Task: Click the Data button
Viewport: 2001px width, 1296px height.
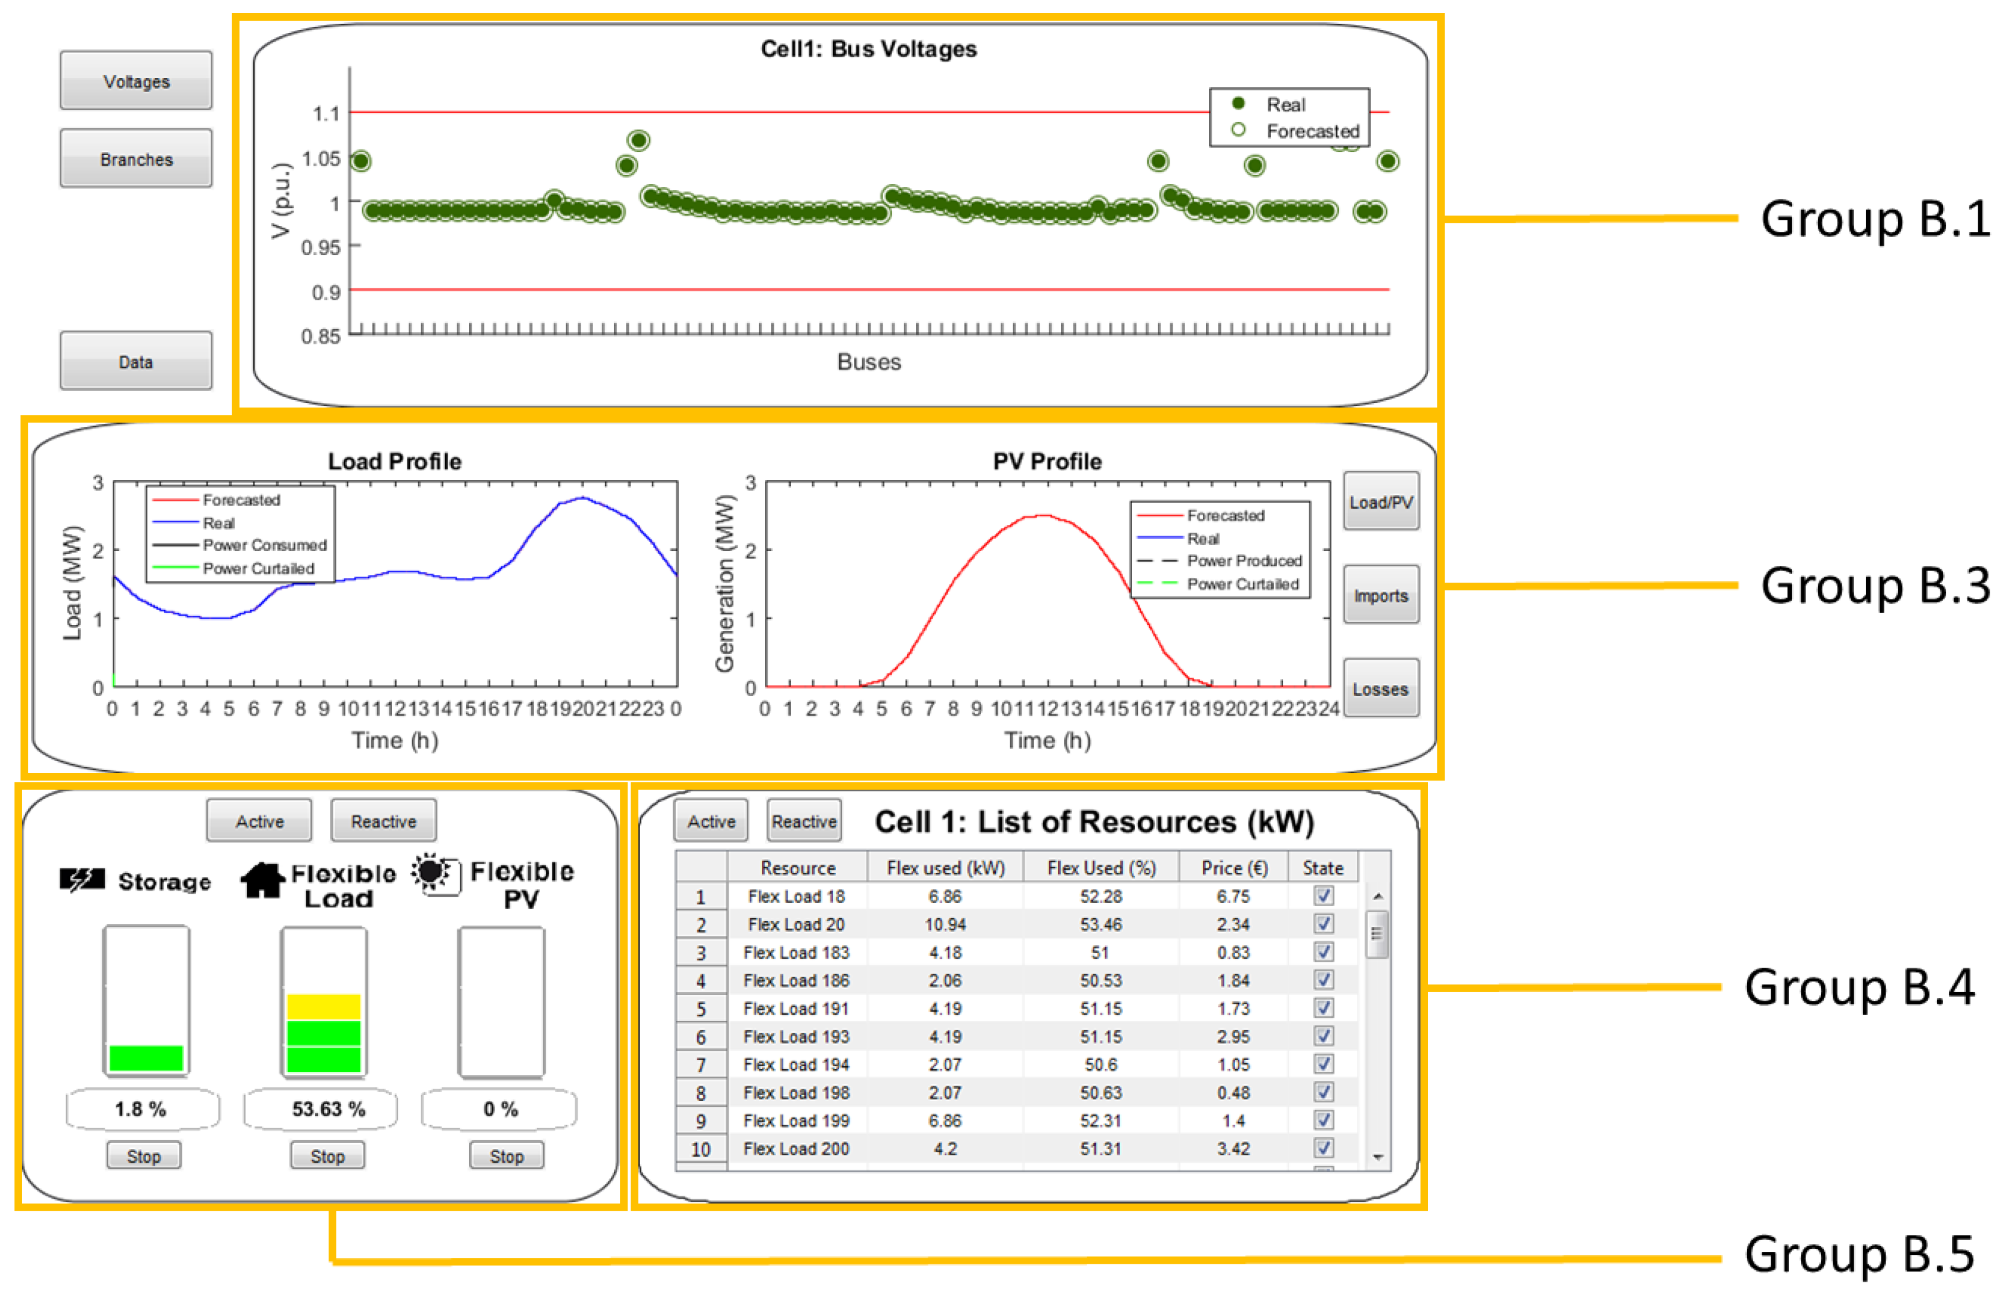Action: point(136,361)
